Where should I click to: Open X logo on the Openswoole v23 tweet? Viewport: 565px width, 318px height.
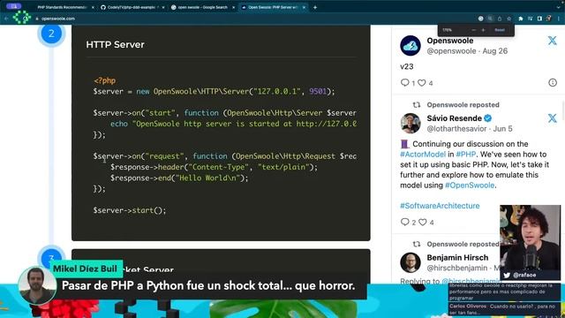[552, 40]
